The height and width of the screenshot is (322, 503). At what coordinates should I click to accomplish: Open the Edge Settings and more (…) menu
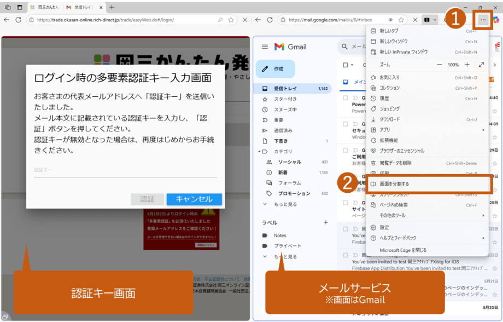pos(483,20)
